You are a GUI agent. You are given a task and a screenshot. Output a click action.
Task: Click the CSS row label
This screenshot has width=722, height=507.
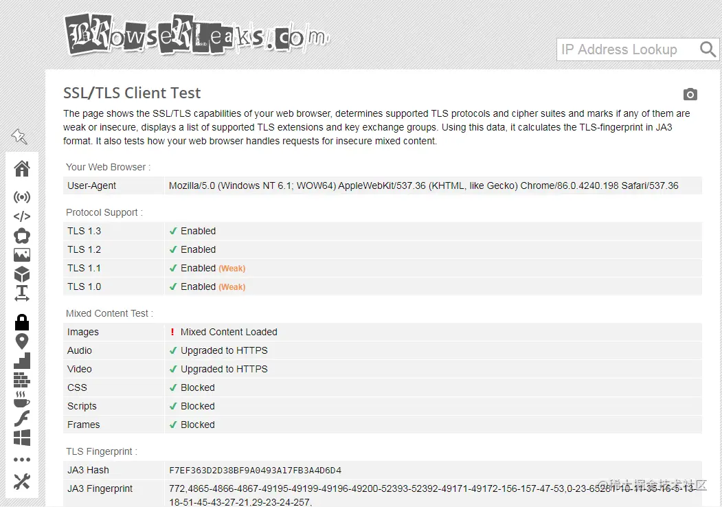(x=77, y=387)
